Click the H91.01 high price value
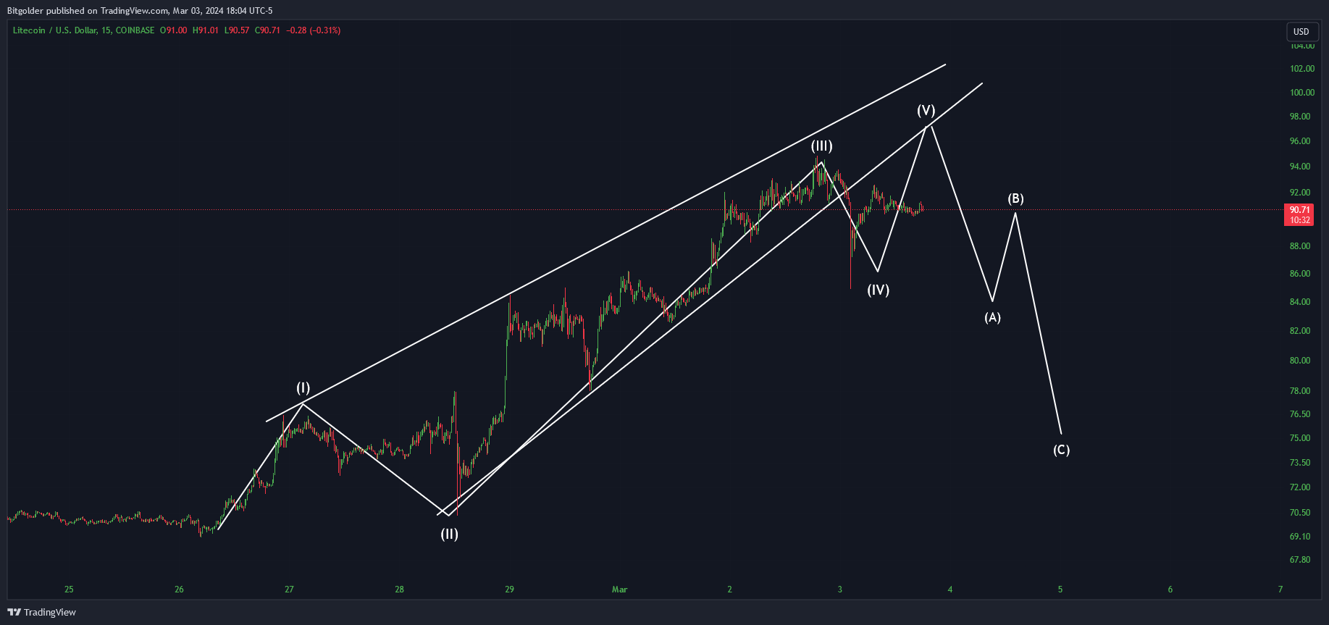Image resolution: width=1329 pixels, height=625 pixels. coord(206,30)
